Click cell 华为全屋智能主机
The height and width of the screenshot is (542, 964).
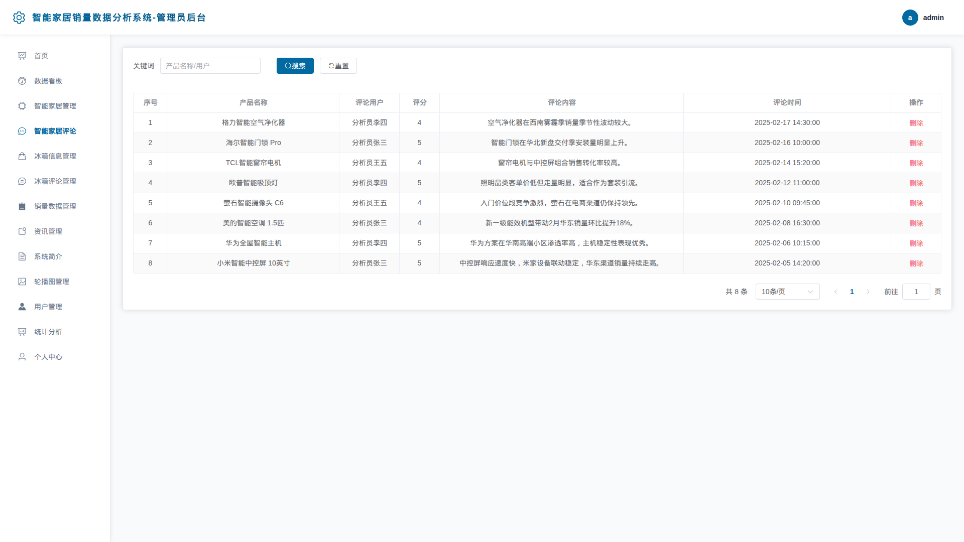pyautogui.click(x=253, y=243)
